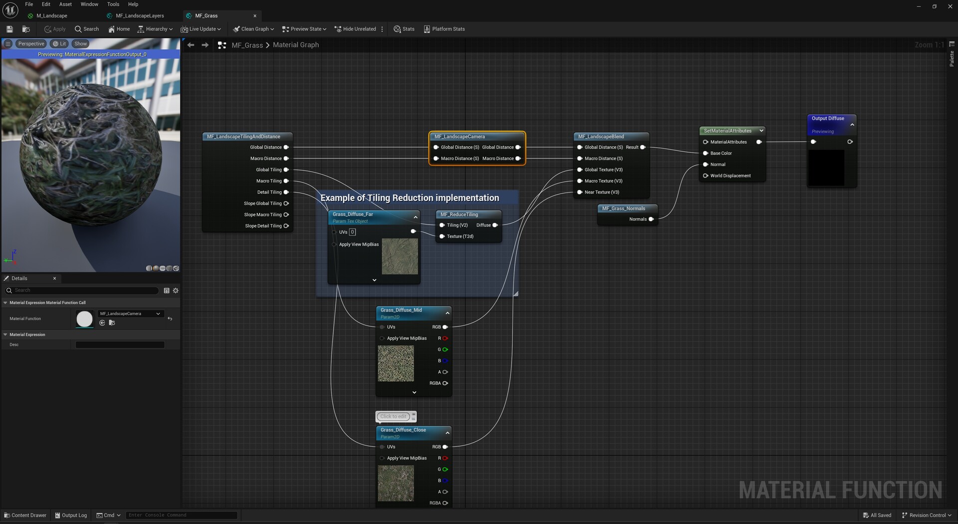Viewport: 958px width, 524px height.
Task: Run Clean Graph on the material
Action: click(x=253, y=29)
